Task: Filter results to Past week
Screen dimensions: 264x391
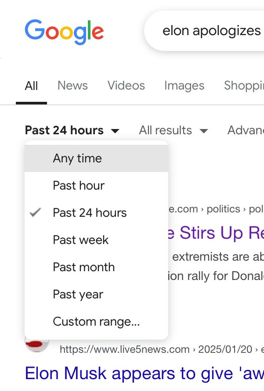Action: point(80,240)
